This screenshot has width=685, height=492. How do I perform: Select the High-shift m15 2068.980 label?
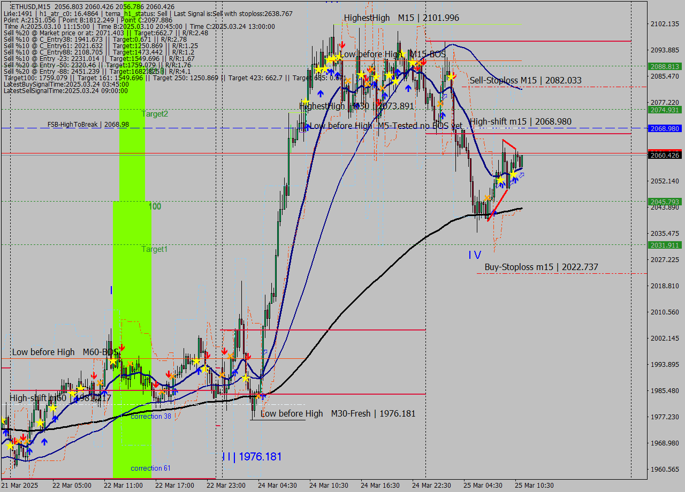[x=520, y=122]
